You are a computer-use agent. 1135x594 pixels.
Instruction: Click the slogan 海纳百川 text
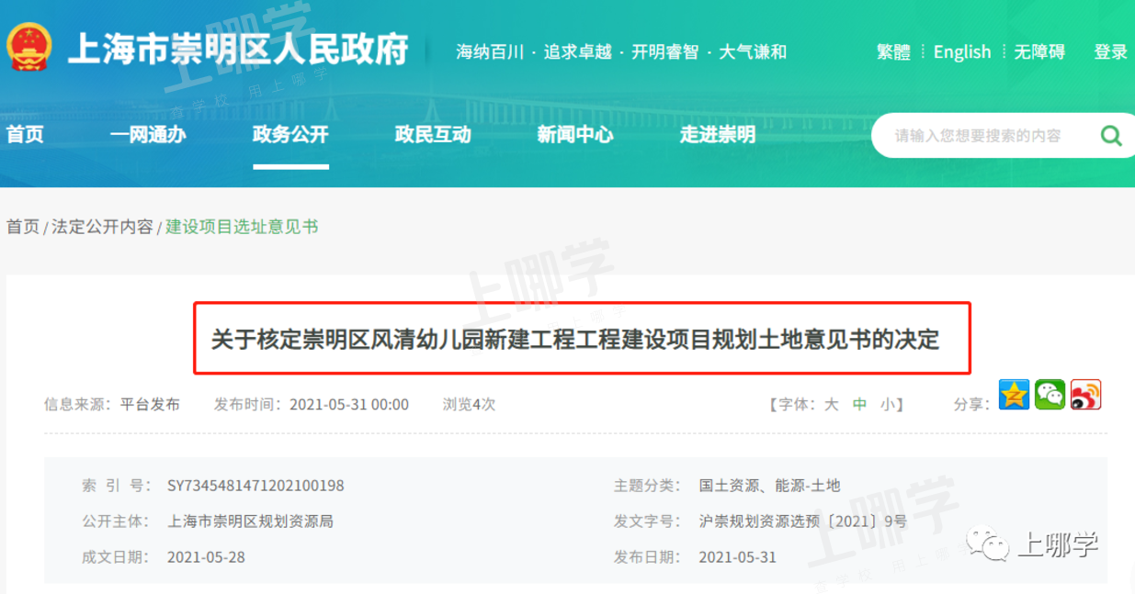pyautogui.click(x=490, y=52)
